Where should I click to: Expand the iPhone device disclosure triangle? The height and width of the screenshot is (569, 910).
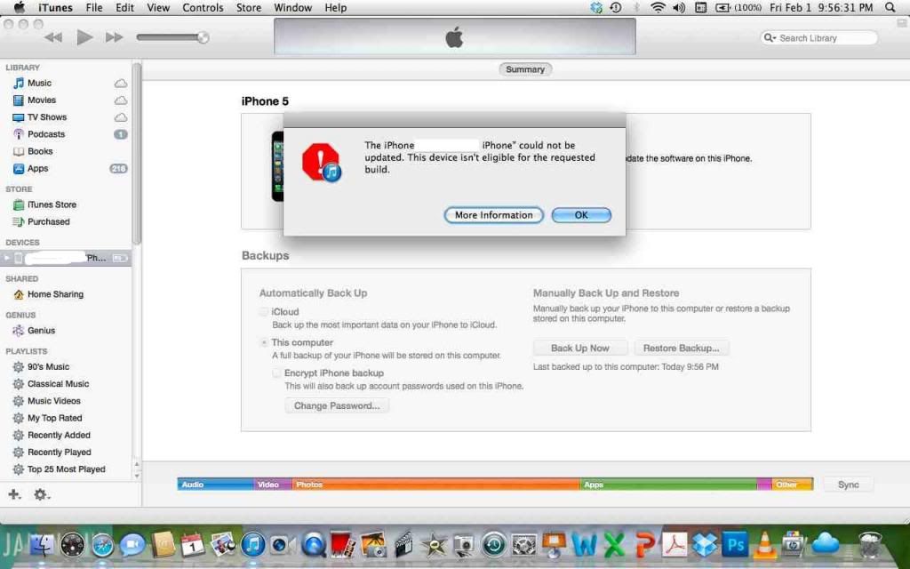[x=7, y=258]
